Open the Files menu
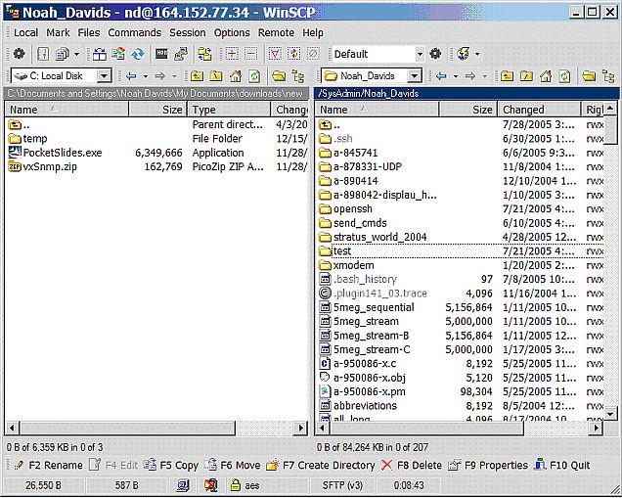The height and width of the screenshot is (498, 622). tap(89, 32)
